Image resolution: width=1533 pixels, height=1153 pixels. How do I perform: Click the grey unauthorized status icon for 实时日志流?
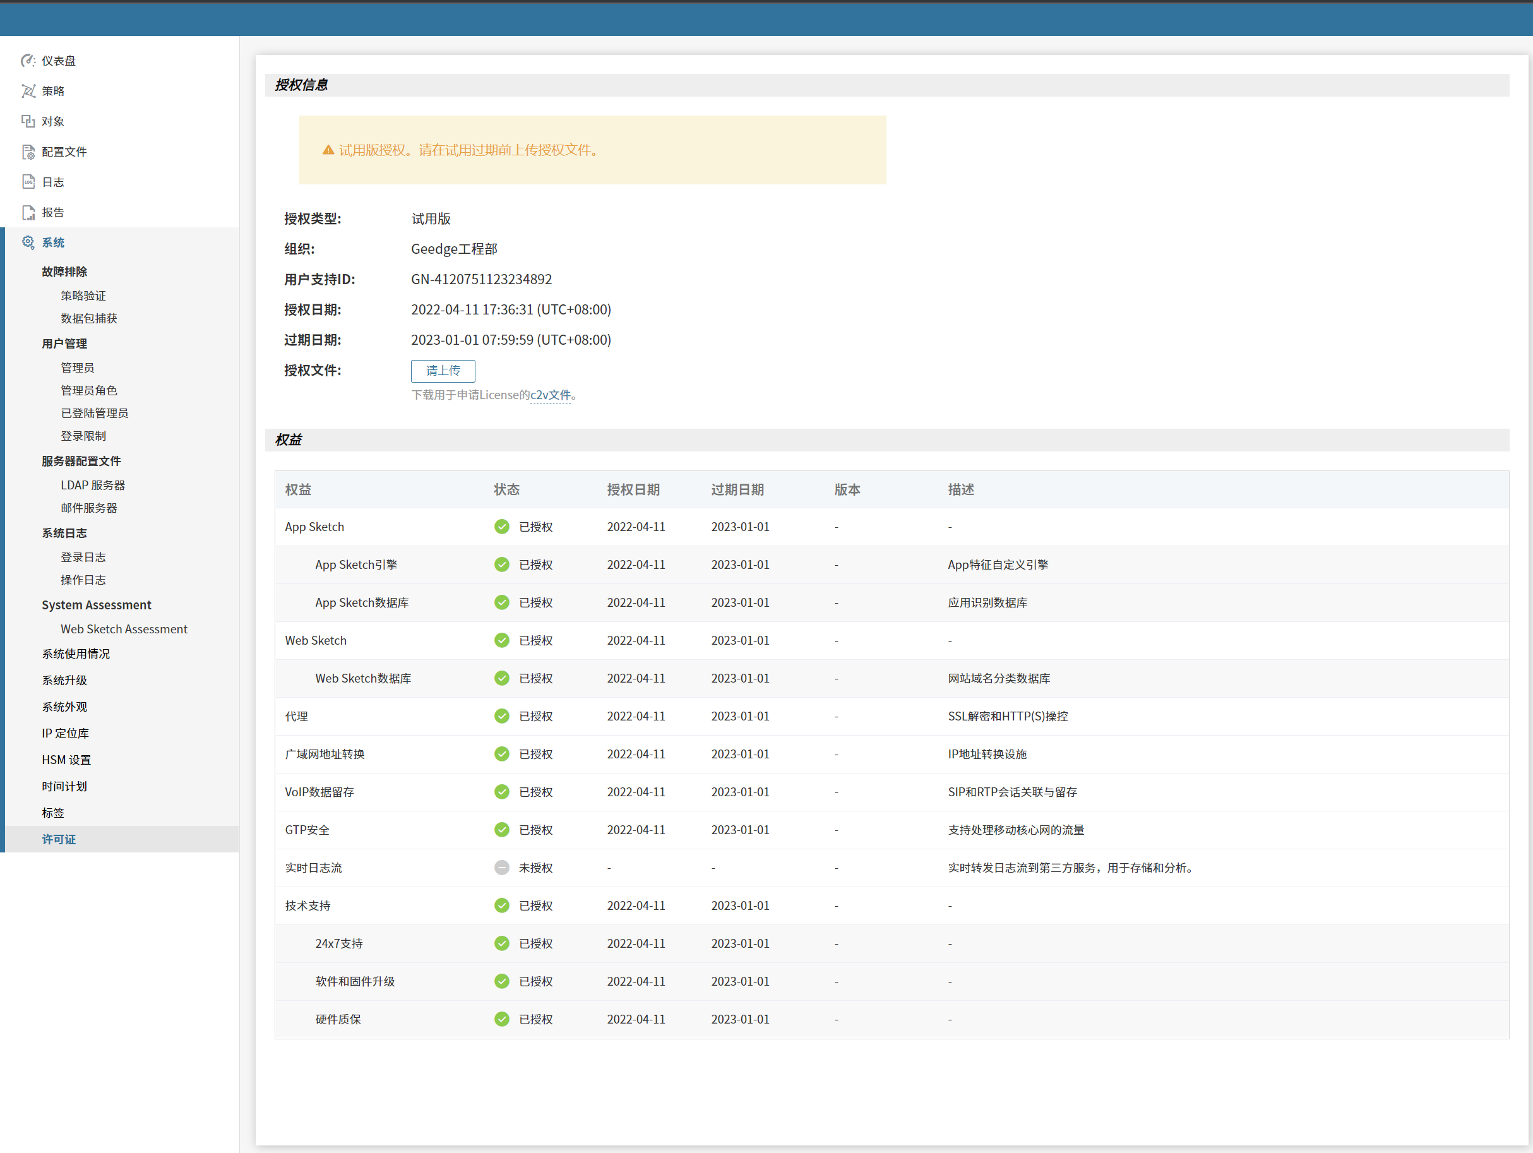coord(502,868)
